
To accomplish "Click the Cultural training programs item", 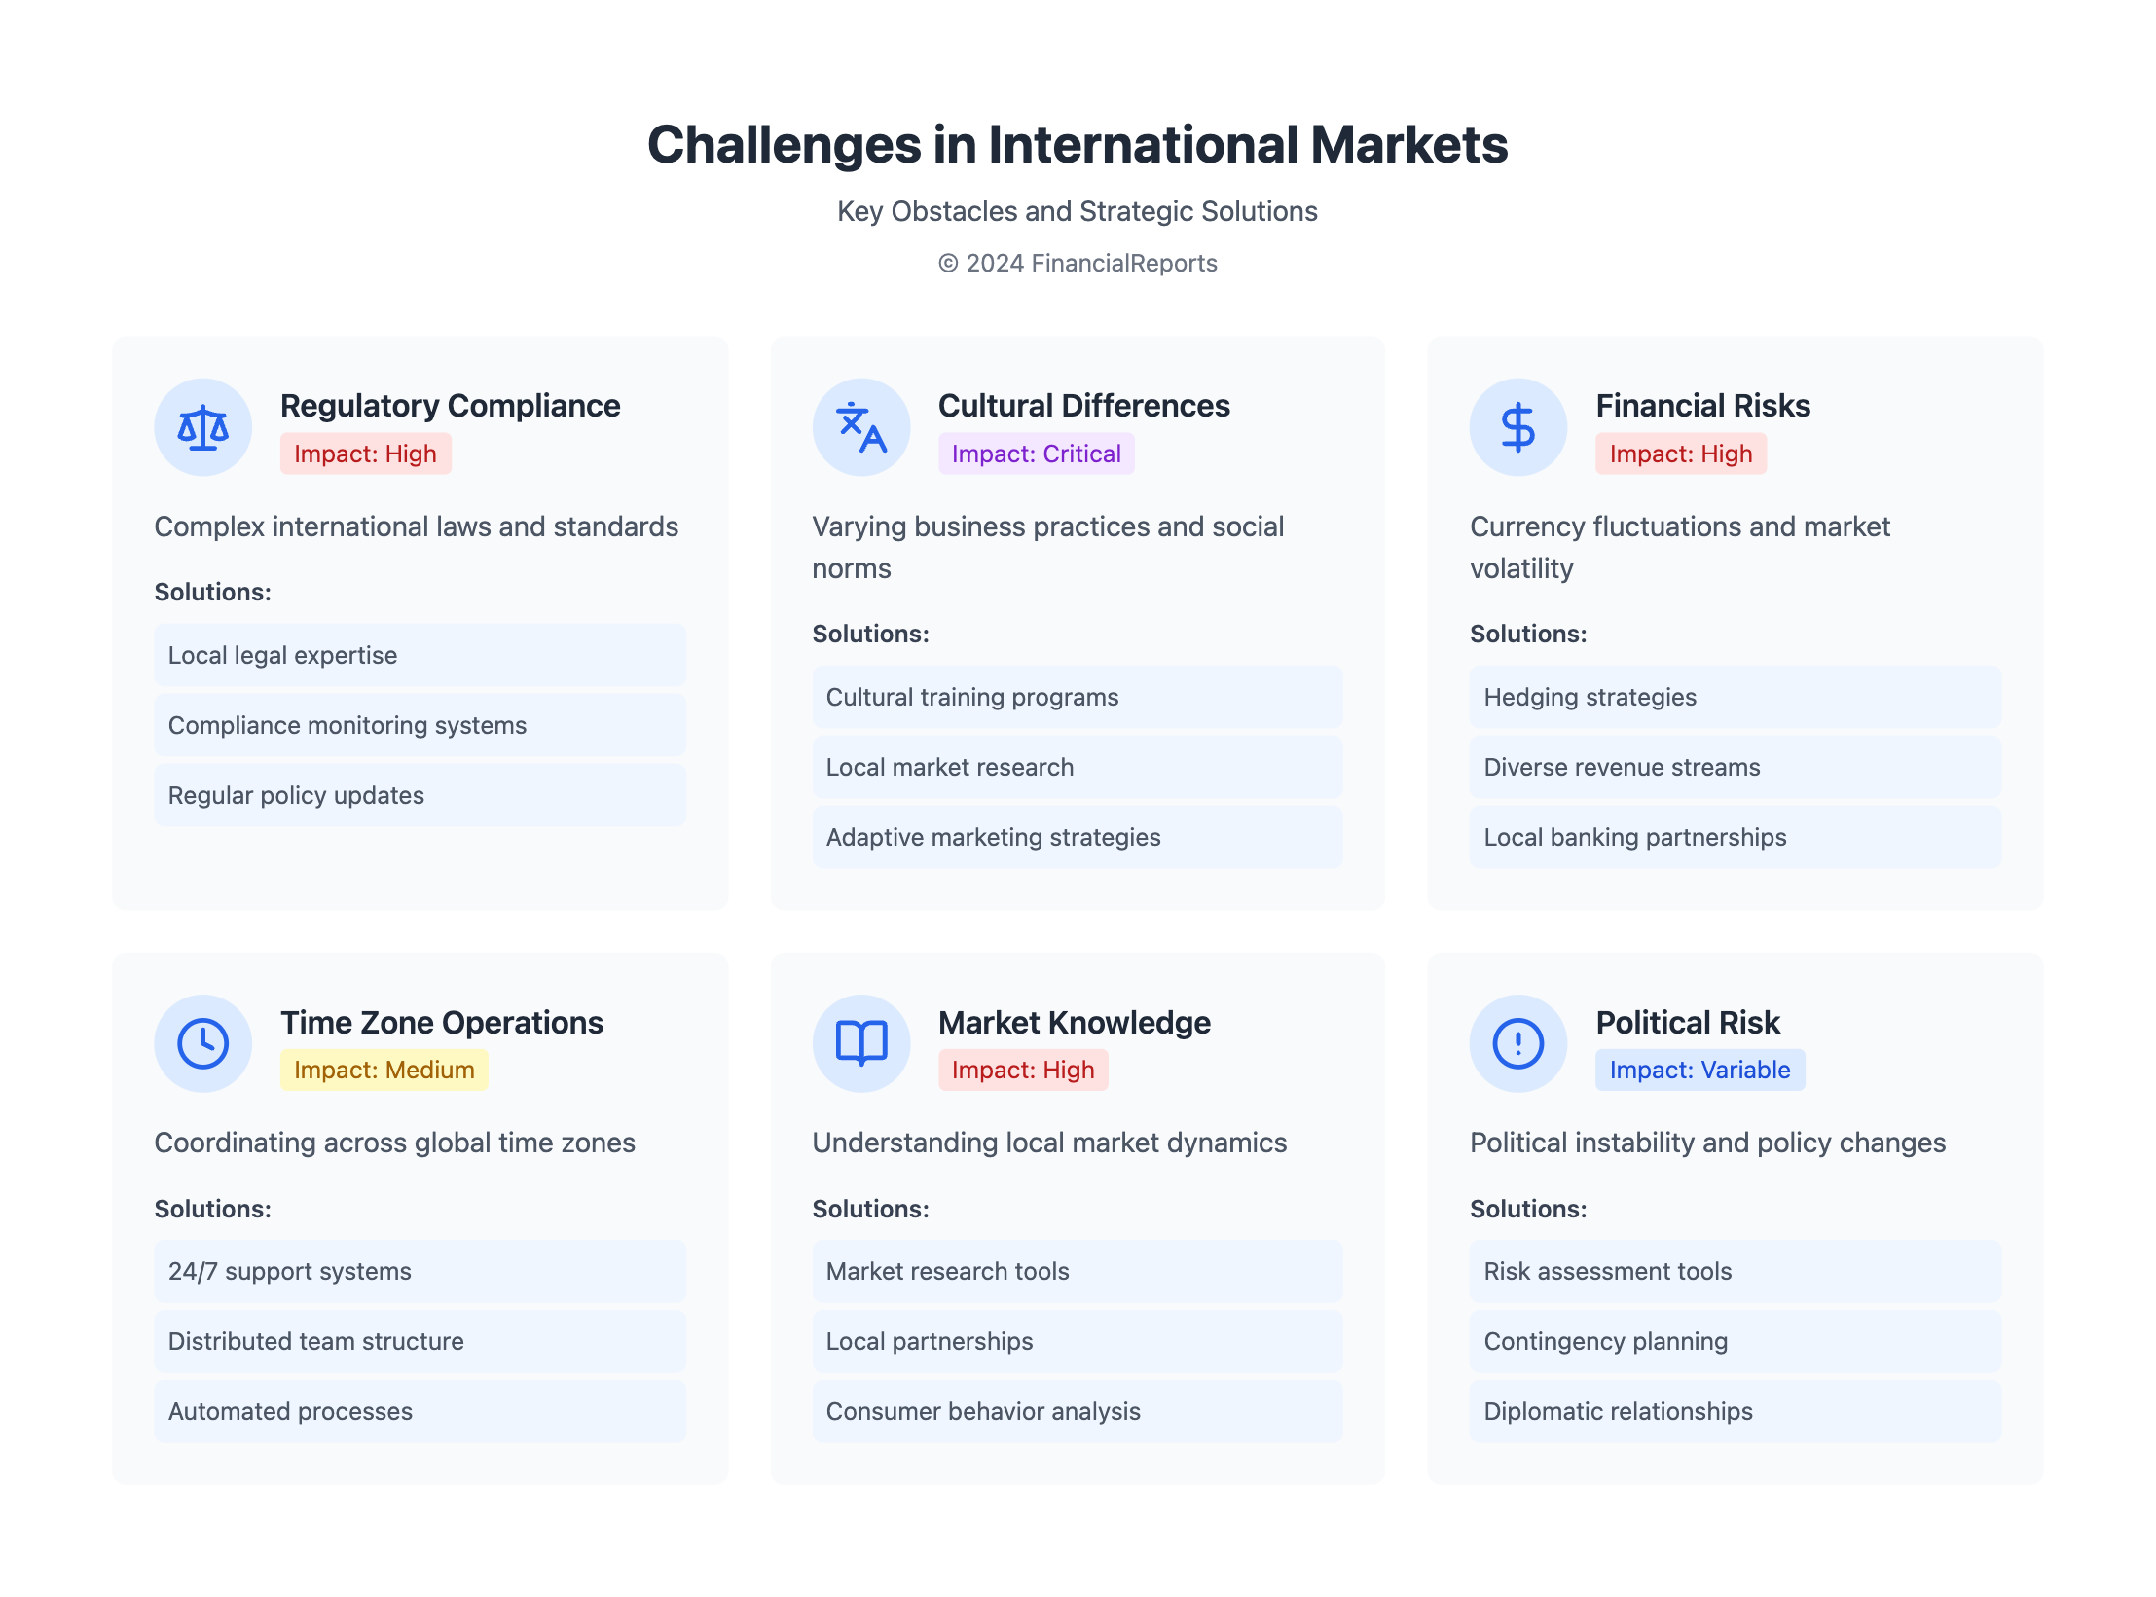I will coord(1077,697).
